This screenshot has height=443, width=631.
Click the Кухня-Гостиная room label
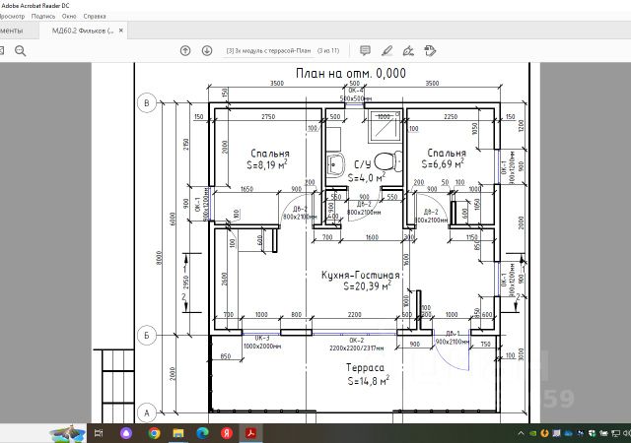[x=361, y=275]
